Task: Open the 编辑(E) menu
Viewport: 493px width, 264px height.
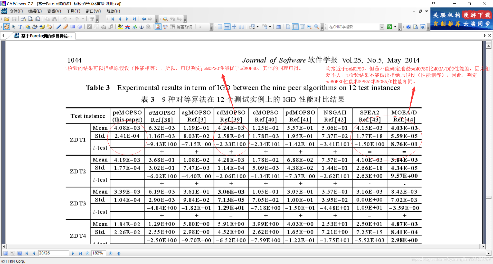Action: (35, 11)
